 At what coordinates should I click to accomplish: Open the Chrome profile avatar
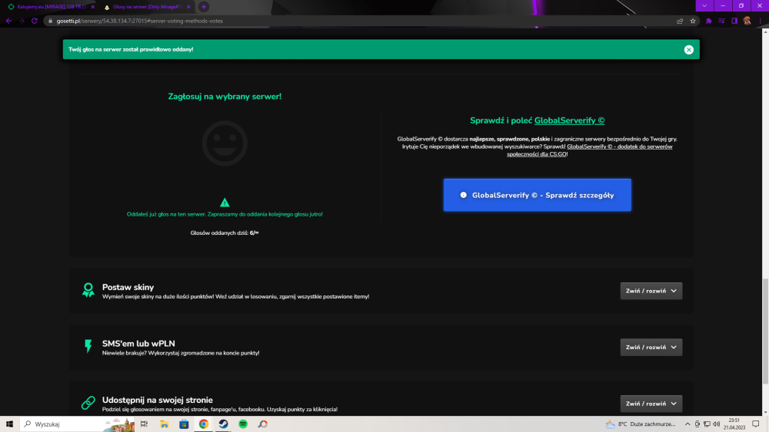[747, 21]
